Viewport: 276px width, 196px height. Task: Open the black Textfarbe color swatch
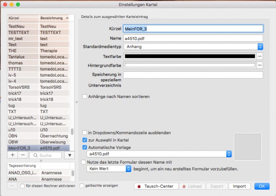click(x=190, y=56)
